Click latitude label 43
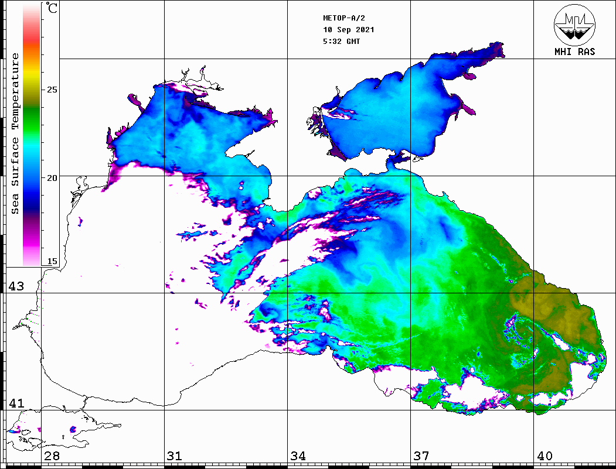Viewport: 616px width, 469px height. [x=16, y=286]
